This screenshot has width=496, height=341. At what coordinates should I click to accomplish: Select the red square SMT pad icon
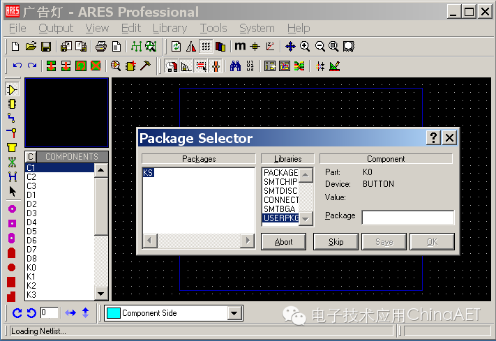pos(11,282)
